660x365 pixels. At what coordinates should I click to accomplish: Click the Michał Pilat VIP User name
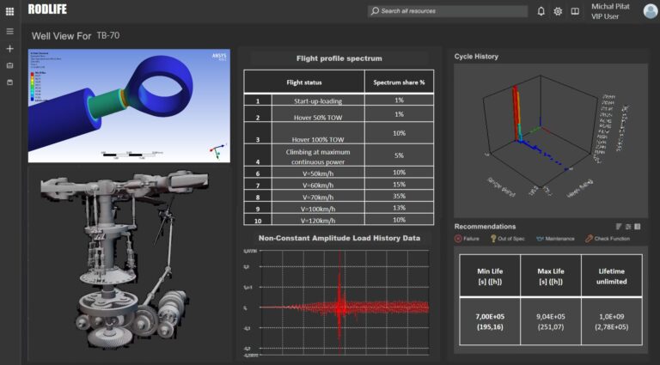tap(609, 11)
